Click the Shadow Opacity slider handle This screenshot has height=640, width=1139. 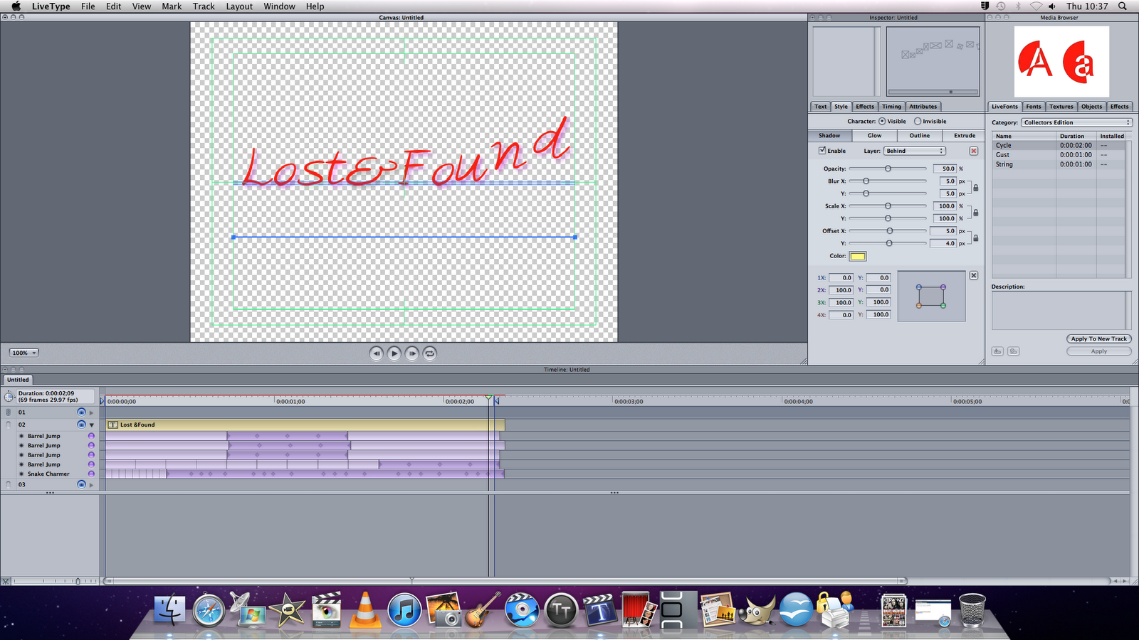(888, 169)
